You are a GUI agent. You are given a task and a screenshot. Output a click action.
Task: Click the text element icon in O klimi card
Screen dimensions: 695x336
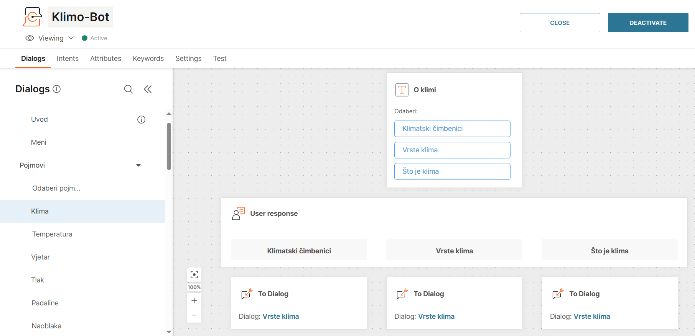coord(402,90)
